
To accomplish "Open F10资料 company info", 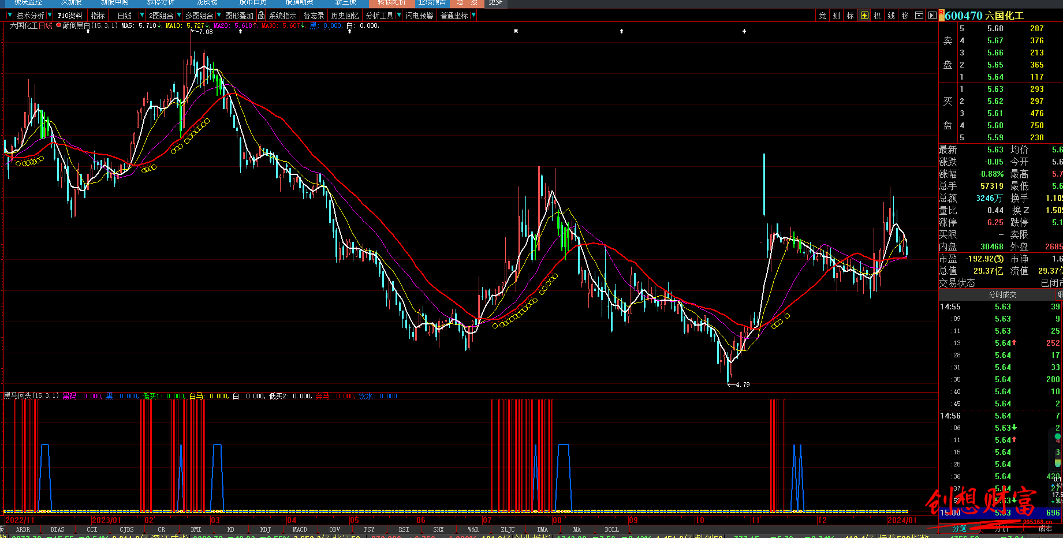I will (70, 16).
